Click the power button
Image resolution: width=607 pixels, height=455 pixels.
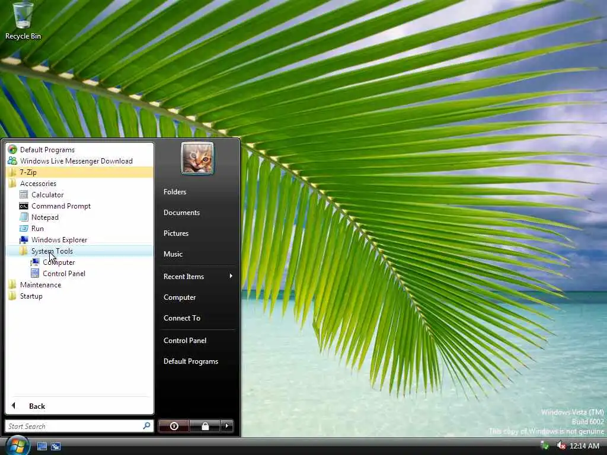(x=174, y=426)
